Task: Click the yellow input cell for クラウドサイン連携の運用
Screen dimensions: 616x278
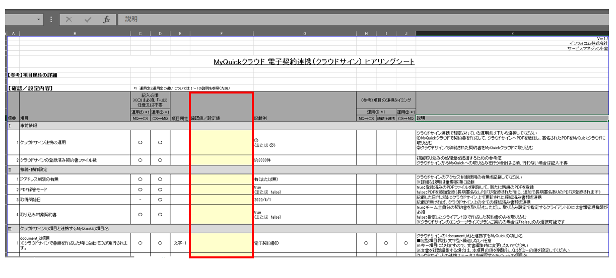Action: coord(221,142)
